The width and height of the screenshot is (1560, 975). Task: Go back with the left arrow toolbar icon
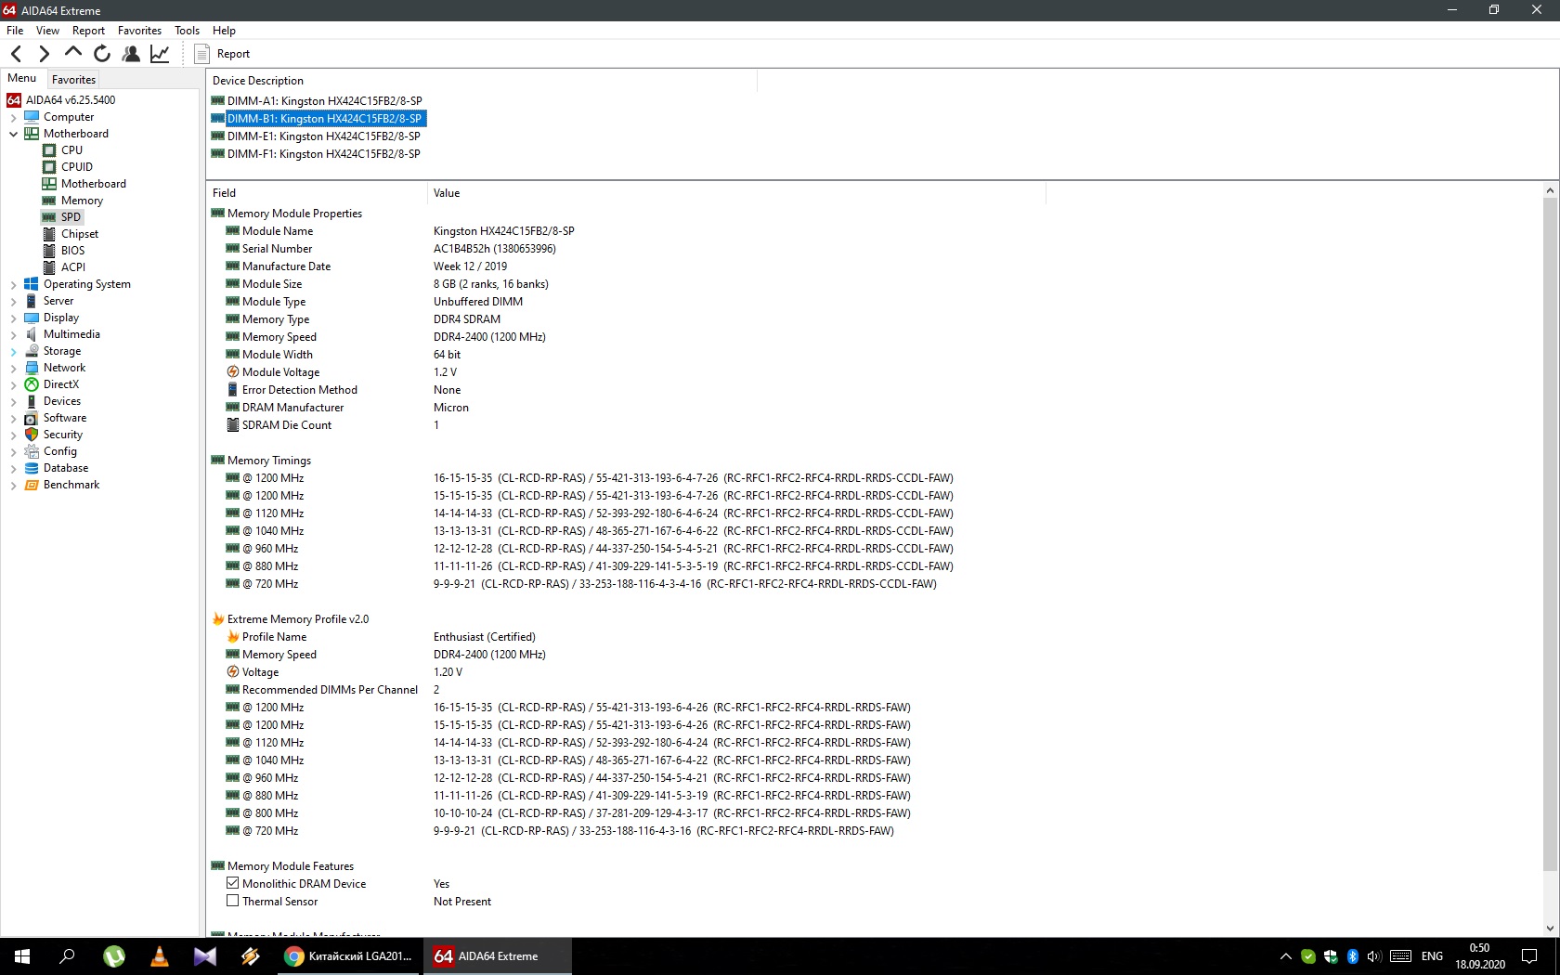point(16,54)
